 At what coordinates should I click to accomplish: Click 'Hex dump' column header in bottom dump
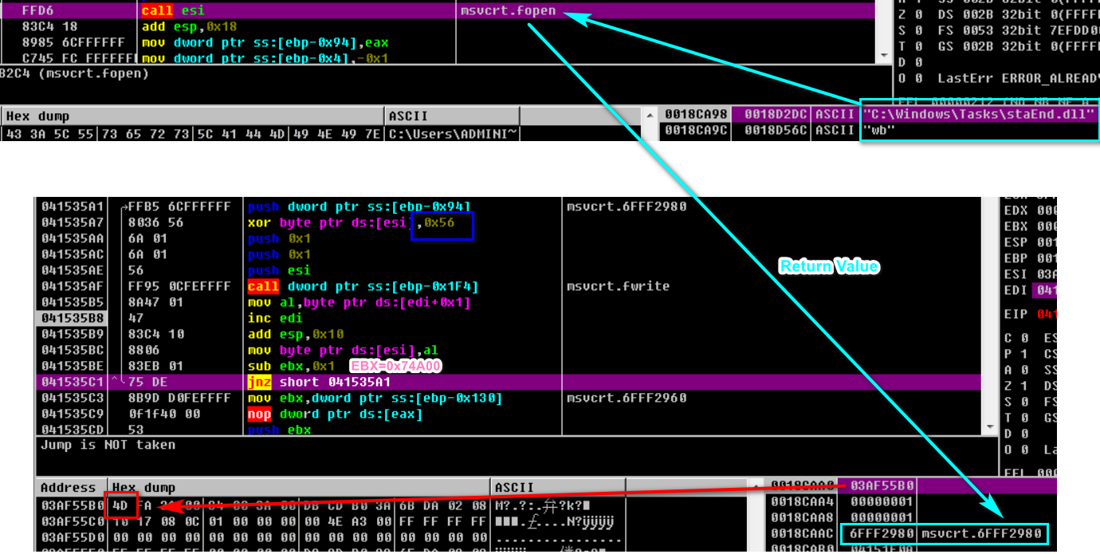[299, 487]
